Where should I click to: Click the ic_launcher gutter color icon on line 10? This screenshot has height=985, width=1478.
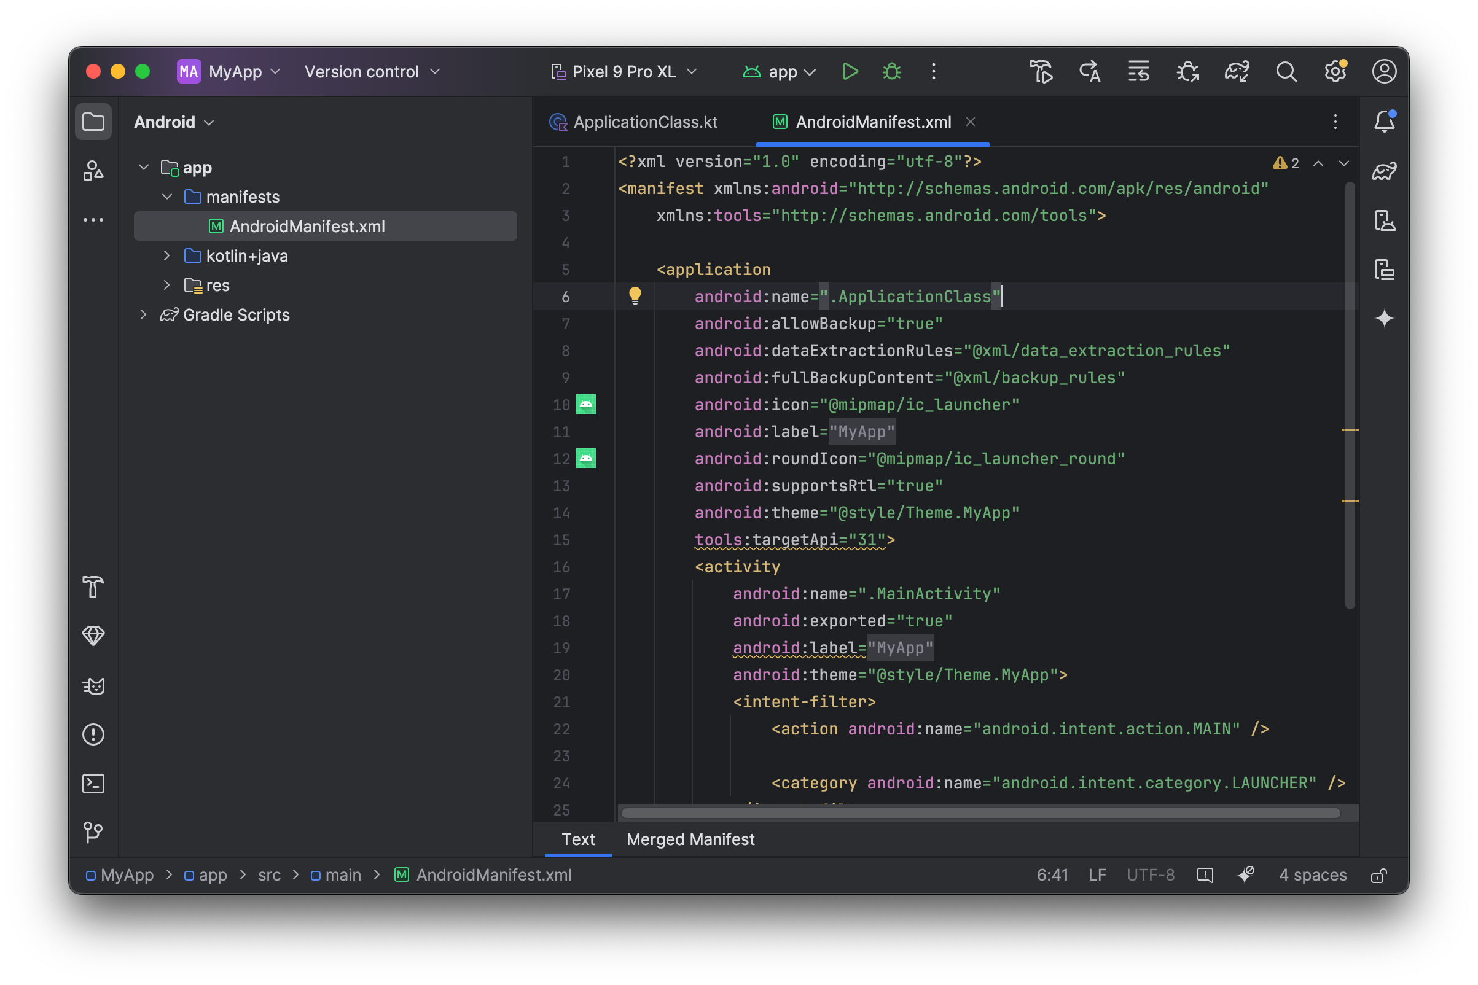585,405
